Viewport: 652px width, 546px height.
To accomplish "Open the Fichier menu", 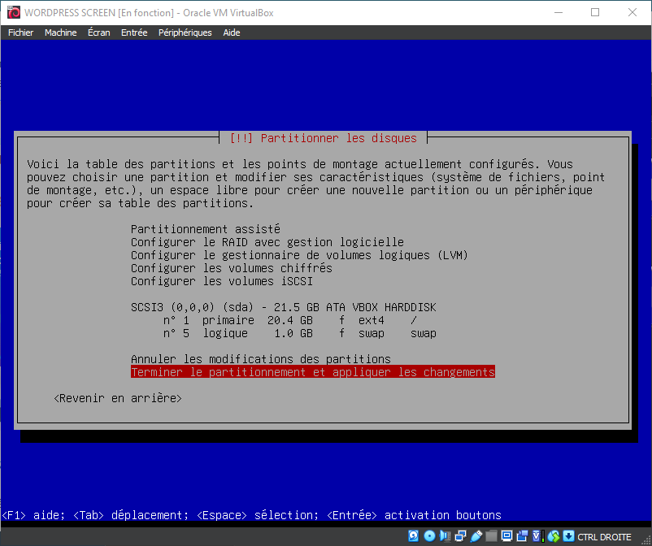I will (x=20, y=32).
